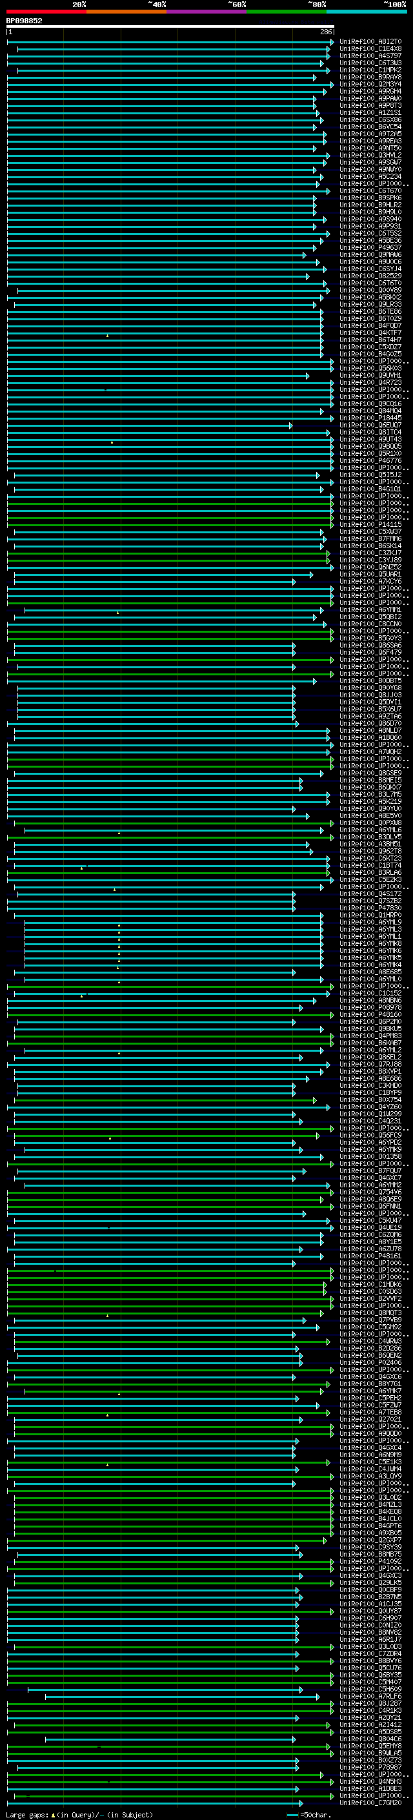This screenshot has width=413, height=1820.
Task: Click the UniRef100_A6YML9 hit label
Action: [370, 923]
